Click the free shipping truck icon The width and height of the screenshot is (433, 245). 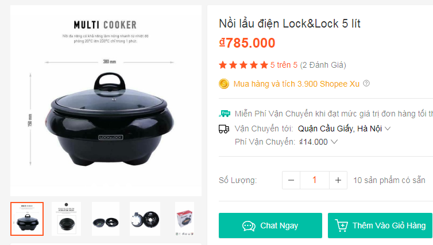224,114
